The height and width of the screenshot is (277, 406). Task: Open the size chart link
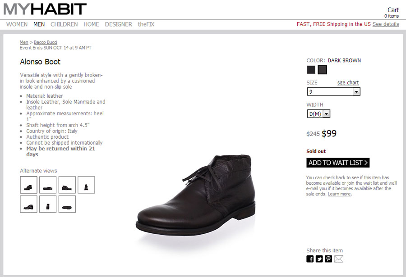pyautogui.click(x=348, y=82)
